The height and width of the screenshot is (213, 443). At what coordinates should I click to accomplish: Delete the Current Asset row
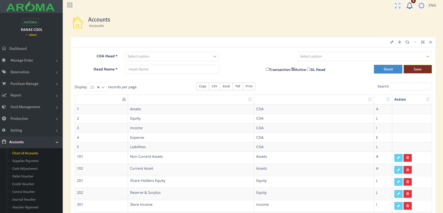(x=408, y=170)
